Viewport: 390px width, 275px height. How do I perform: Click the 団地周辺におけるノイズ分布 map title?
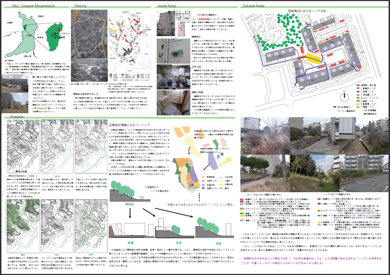[x=308, y=12]
